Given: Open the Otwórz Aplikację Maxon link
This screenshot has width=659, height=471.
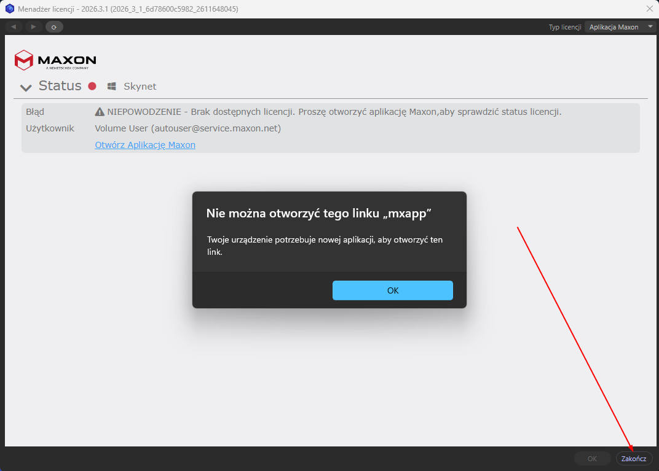Looking at the screenshot, I should pos(145,145).
